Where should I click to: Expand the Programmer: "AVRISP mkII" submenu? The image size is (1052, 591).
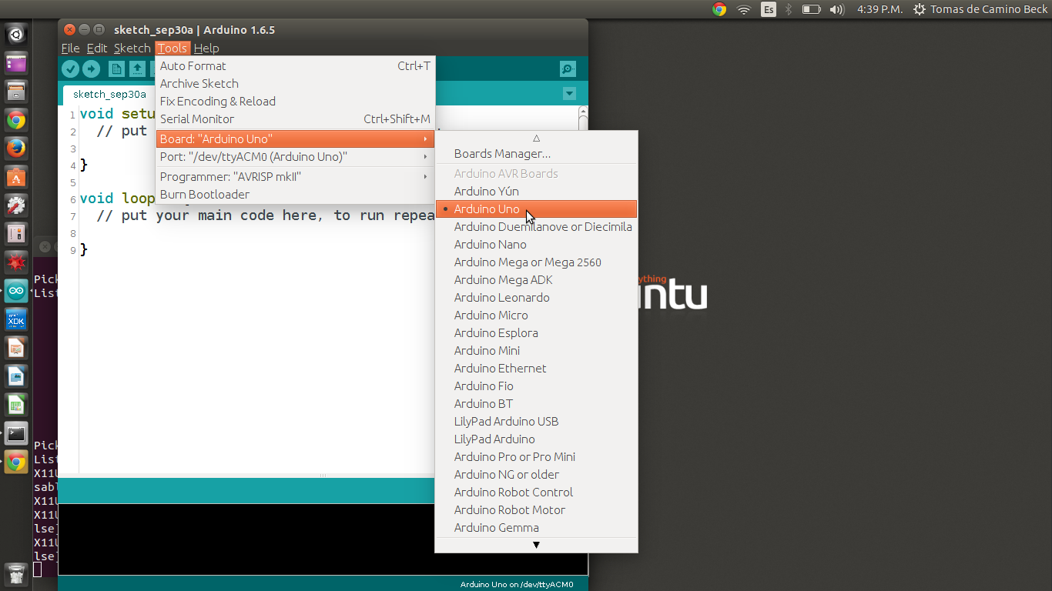pyautogui.click(x=295, y=176)
